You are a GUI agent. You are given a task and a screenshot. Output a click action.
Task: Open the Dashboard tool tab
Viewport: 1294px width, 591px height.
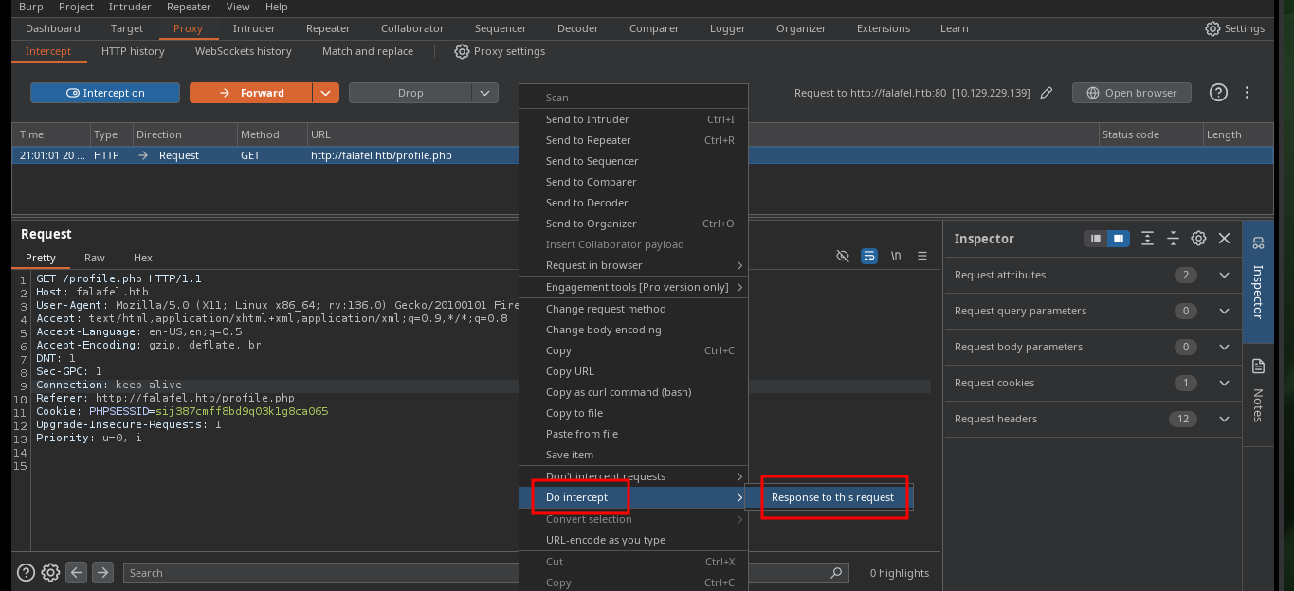point(53,28)
